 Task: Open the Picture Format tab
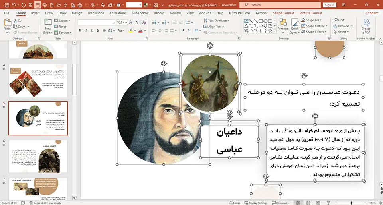point(311,13)
